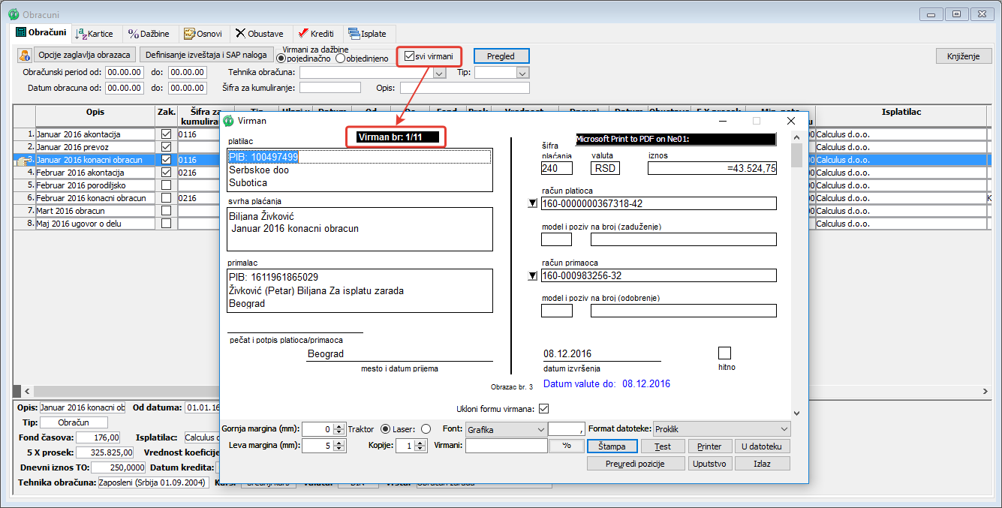Select the objedinjeno radio button
The width and height of the screenshot is (1002, 508).
[x=340, y=59]
